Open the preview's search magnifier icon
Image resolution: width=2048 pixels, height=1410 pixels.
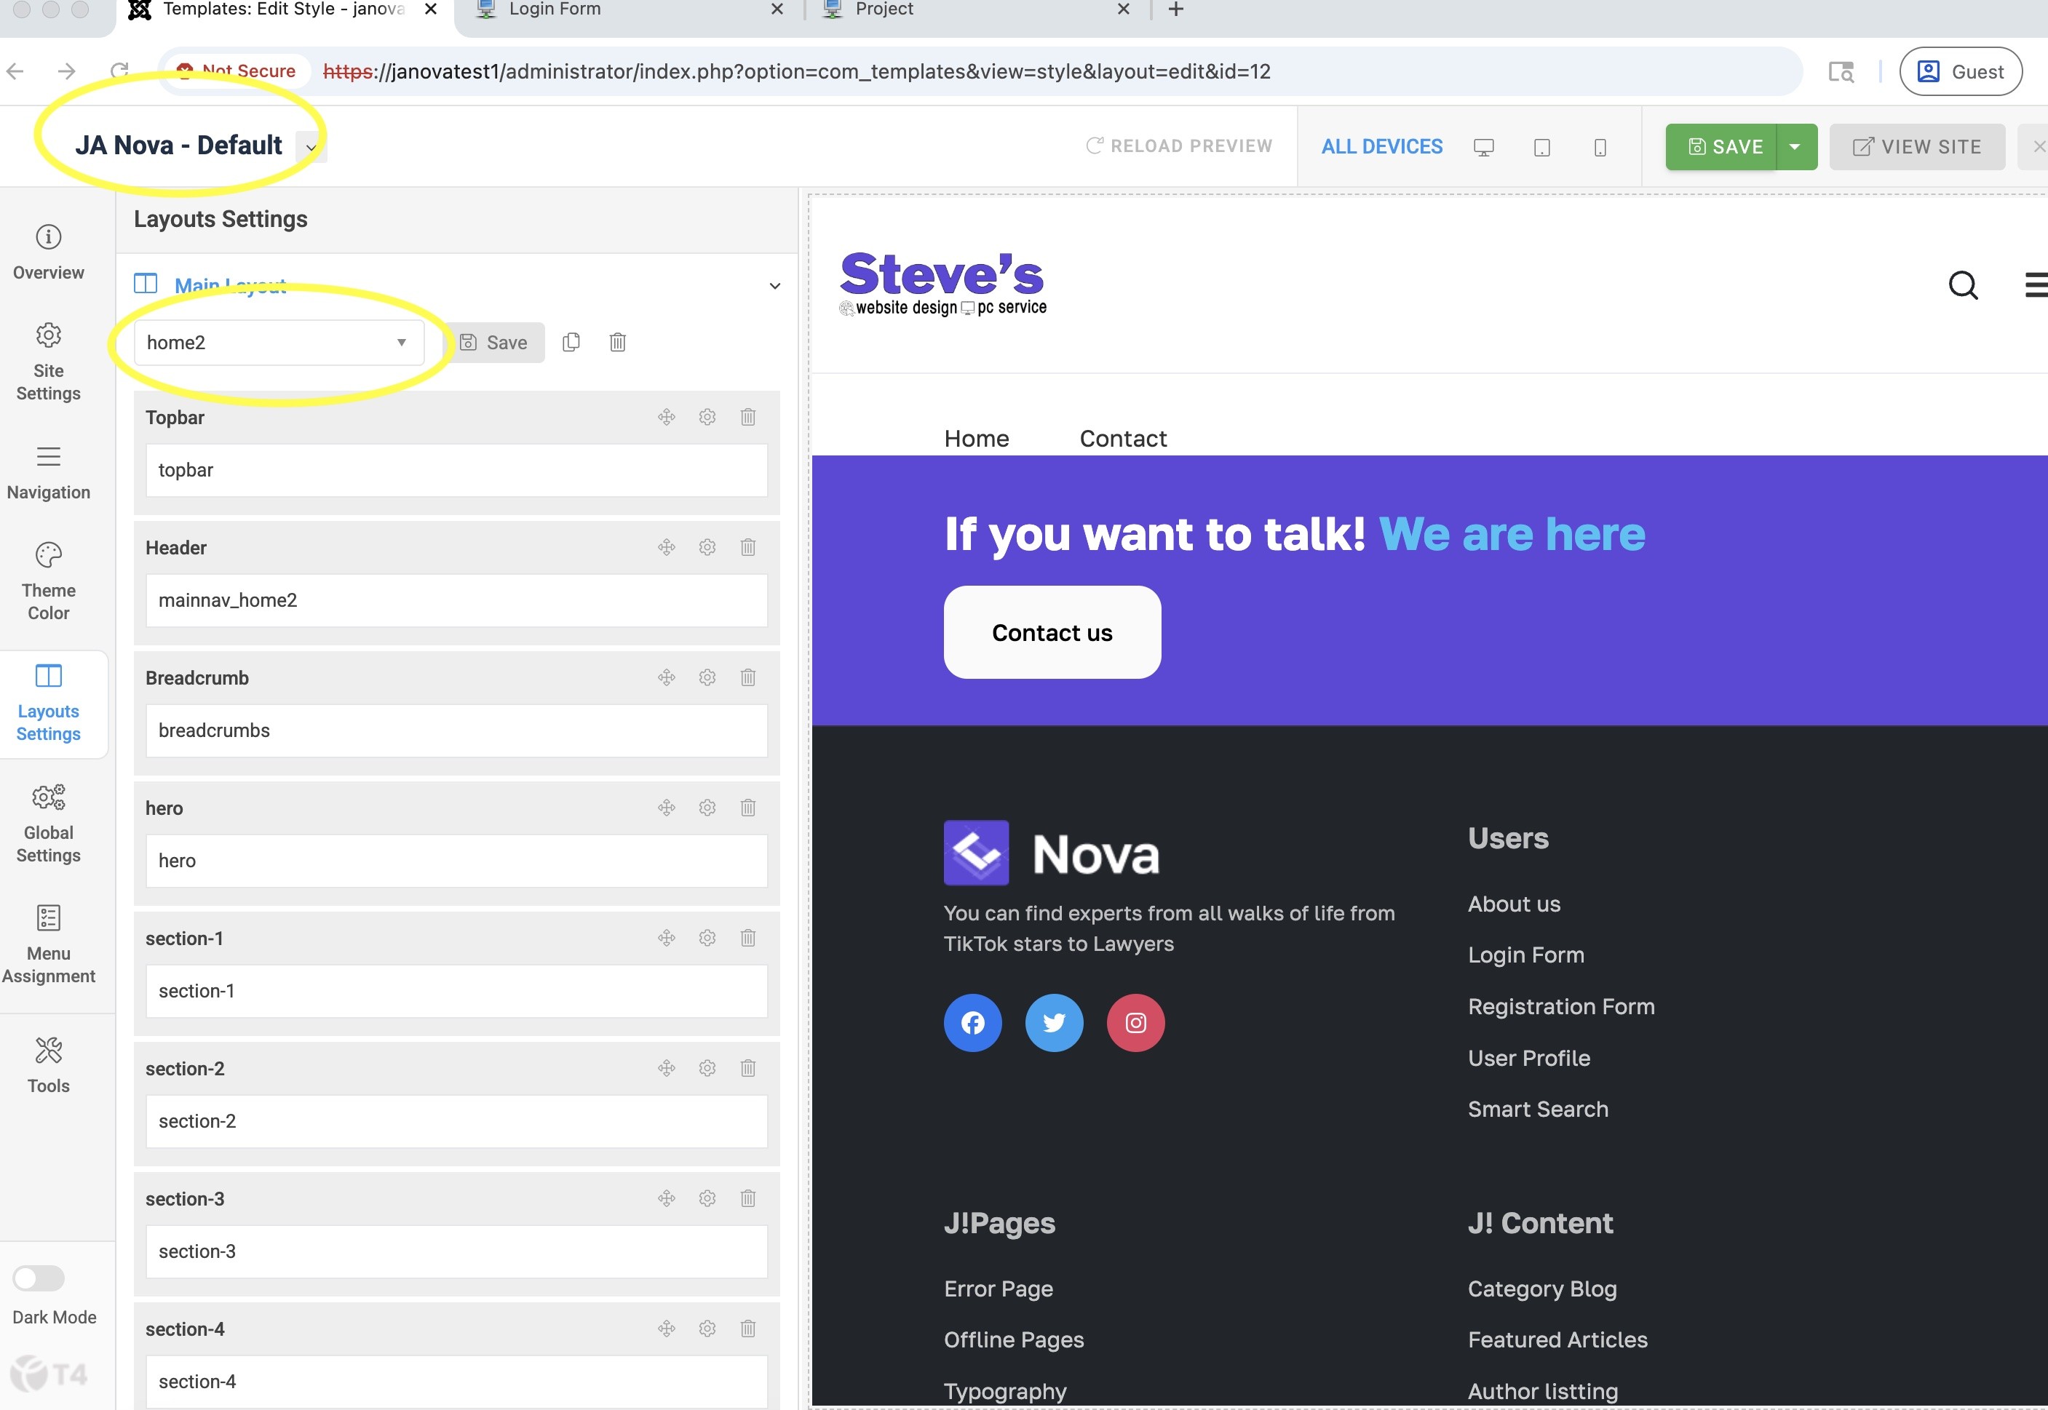pyautogui.click(x=1962, y=285)
